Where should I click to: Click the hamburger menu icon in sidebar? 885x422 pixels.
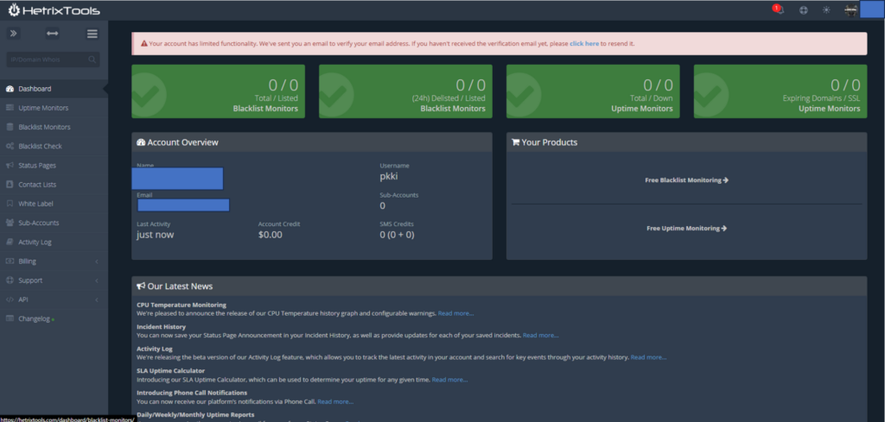[92, 34]
